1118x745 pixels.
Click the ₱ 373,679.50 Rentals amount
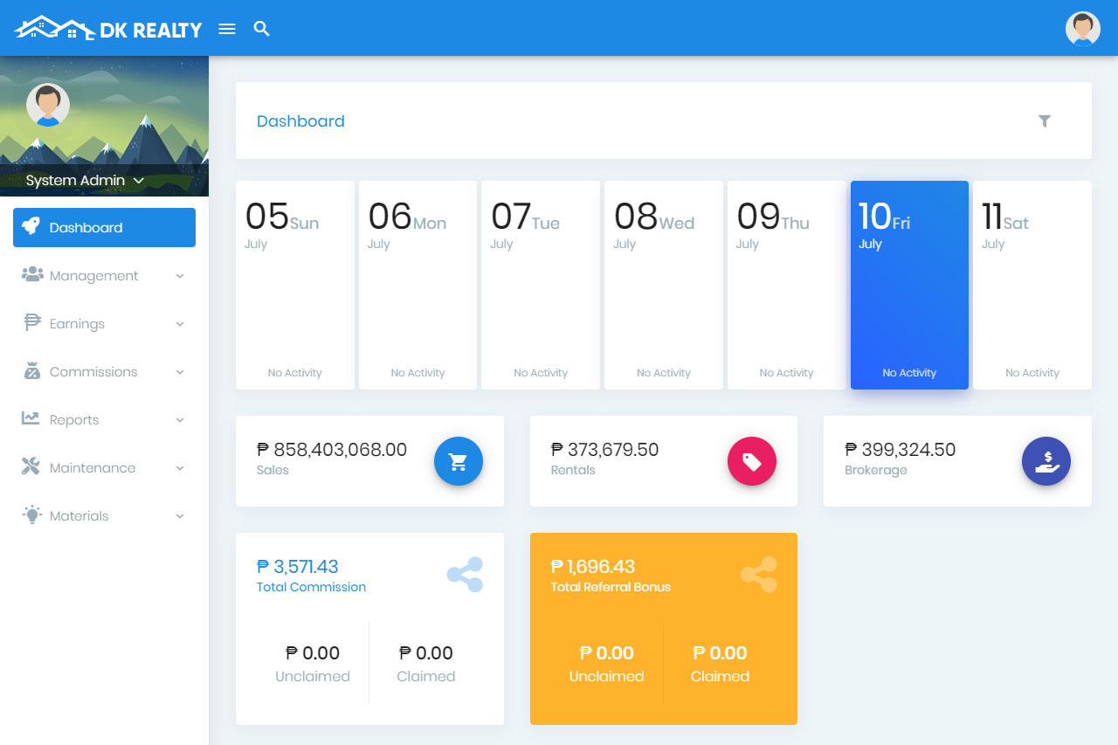[604, 450]
